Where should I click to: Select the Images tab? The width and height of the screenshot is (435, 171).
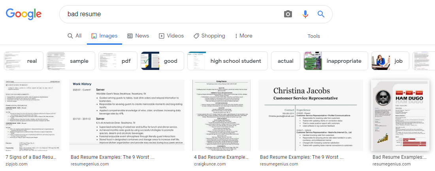(x=104, y=36)
